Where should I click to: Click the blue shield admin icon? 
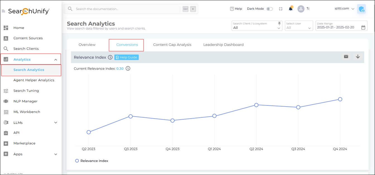point(362,9)
